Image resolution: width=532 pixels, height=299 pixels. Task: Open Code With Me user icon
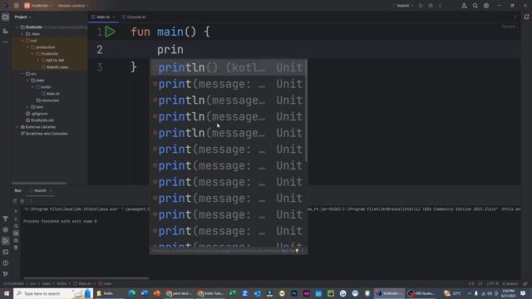(464, 6)
